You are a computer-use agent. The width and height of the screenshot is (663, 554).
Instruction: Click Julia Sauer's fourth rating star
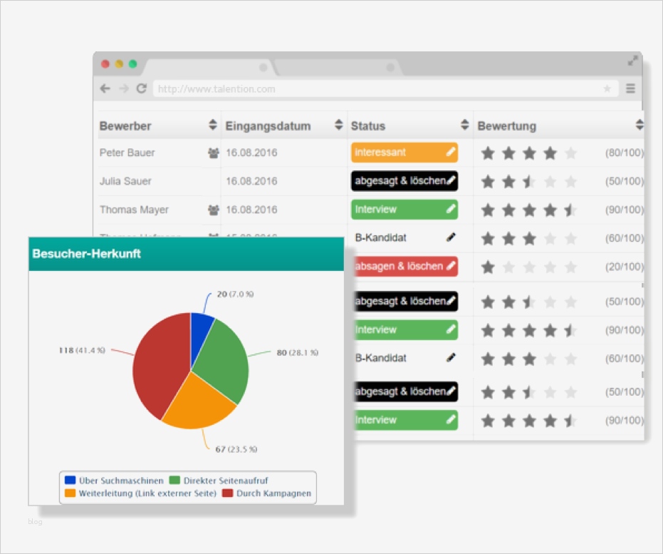(x=550, y=182)
